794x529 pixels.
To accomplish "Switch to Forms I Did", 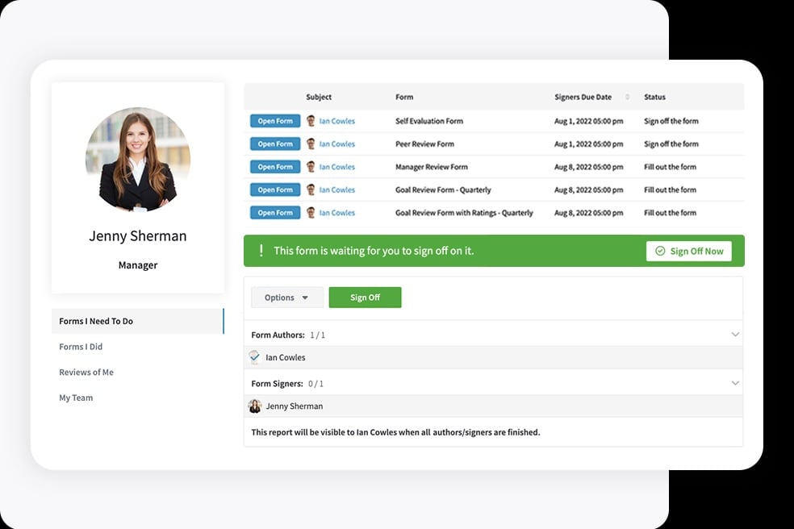I will point(81,346).
